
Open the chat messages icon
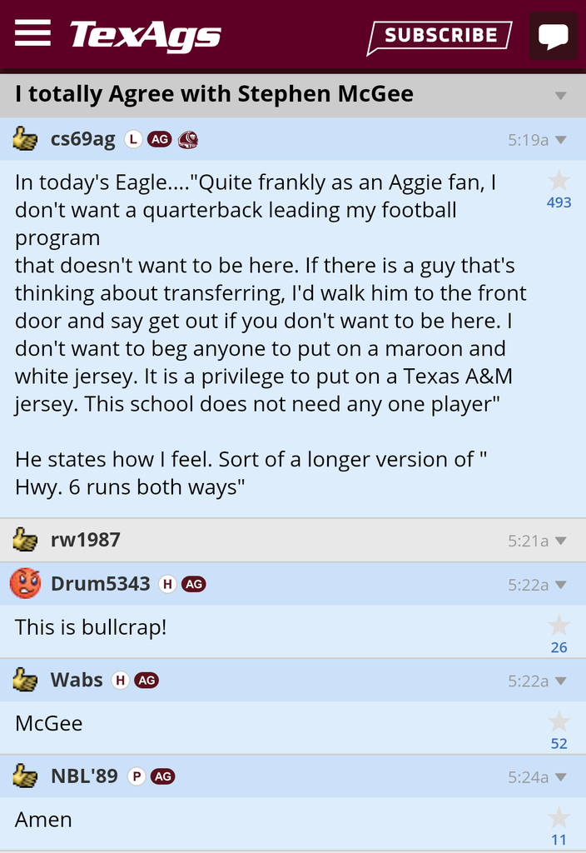click(x=553, y=36)
